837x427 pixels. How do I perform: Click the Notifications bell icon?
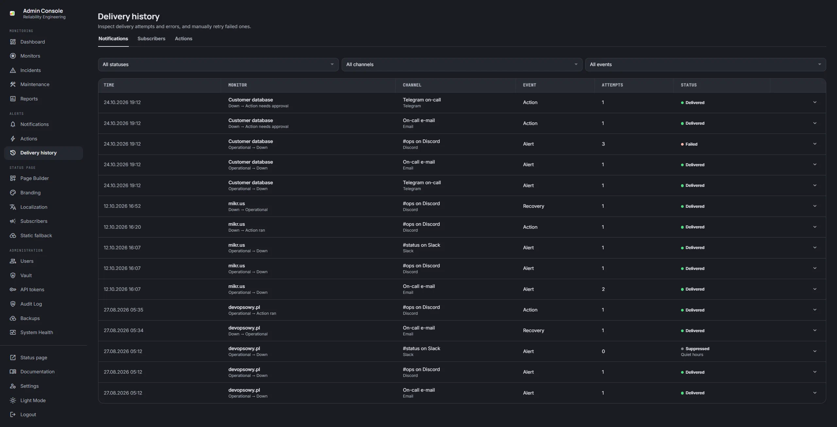(x=13, y=124)
